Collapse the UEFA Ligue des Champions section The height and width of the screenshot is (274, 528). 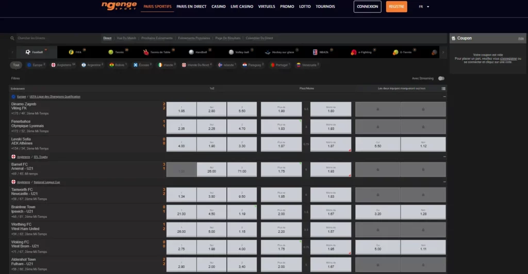[444, 96]
